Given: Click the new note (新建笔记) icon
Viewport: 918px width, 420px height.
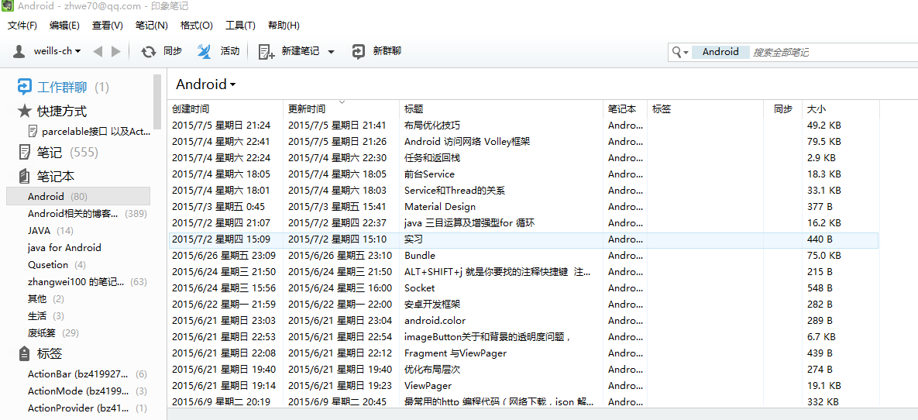Looking at the screenshot, I should click(x=266, y=52).
